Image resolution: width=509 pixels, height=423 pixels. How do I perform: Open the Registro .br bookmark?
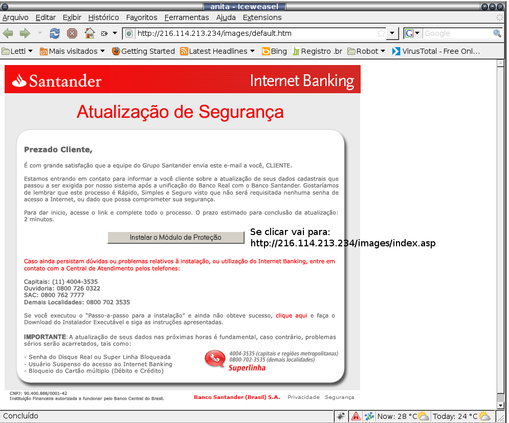pyautogui.click(x=318, y=51)
